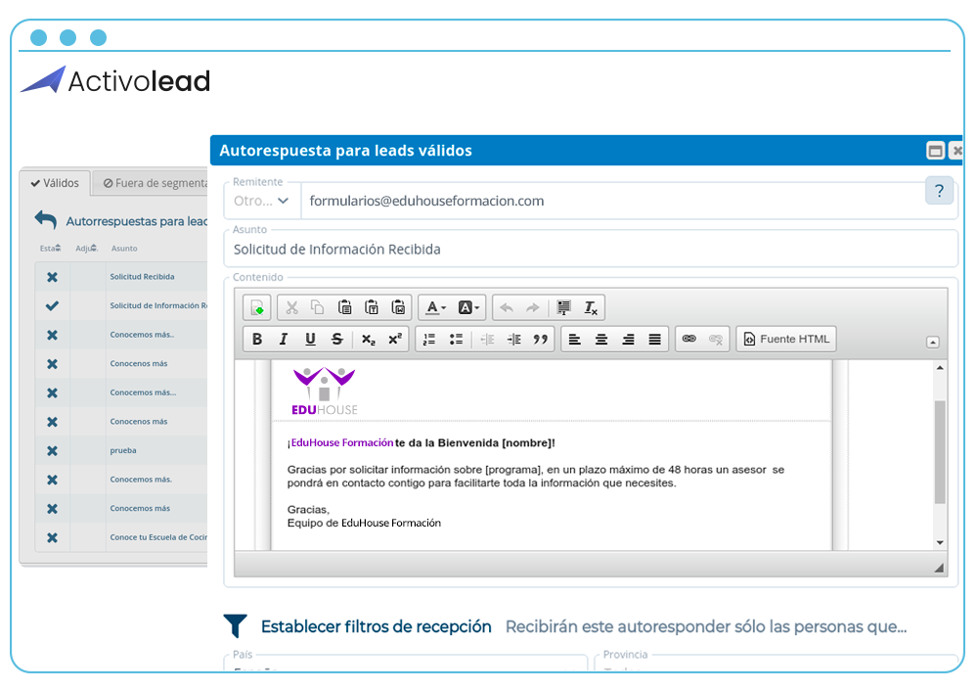978x690 pixels.
Task: Click the editor scrollbar up arrow
Action: (940, 368)
